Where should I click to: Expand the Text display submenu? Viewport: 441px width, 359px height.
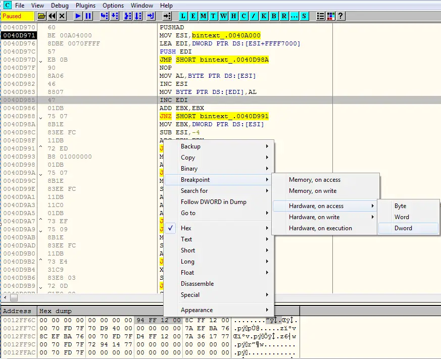click(219, 239)
